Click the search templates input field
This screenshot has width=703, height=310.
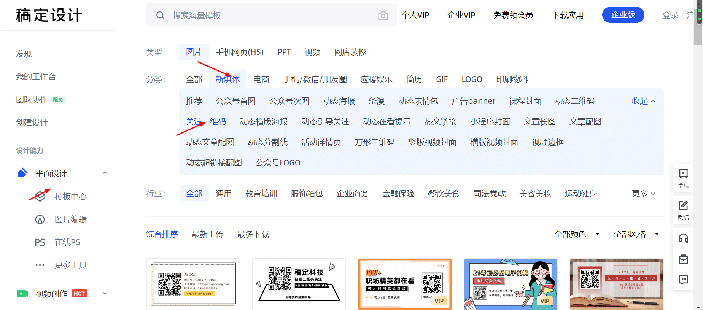point(272,15)
